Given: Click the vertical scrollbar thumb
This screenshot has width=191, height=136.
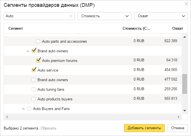Looking at the screenshot, I should tap(185, 84).
